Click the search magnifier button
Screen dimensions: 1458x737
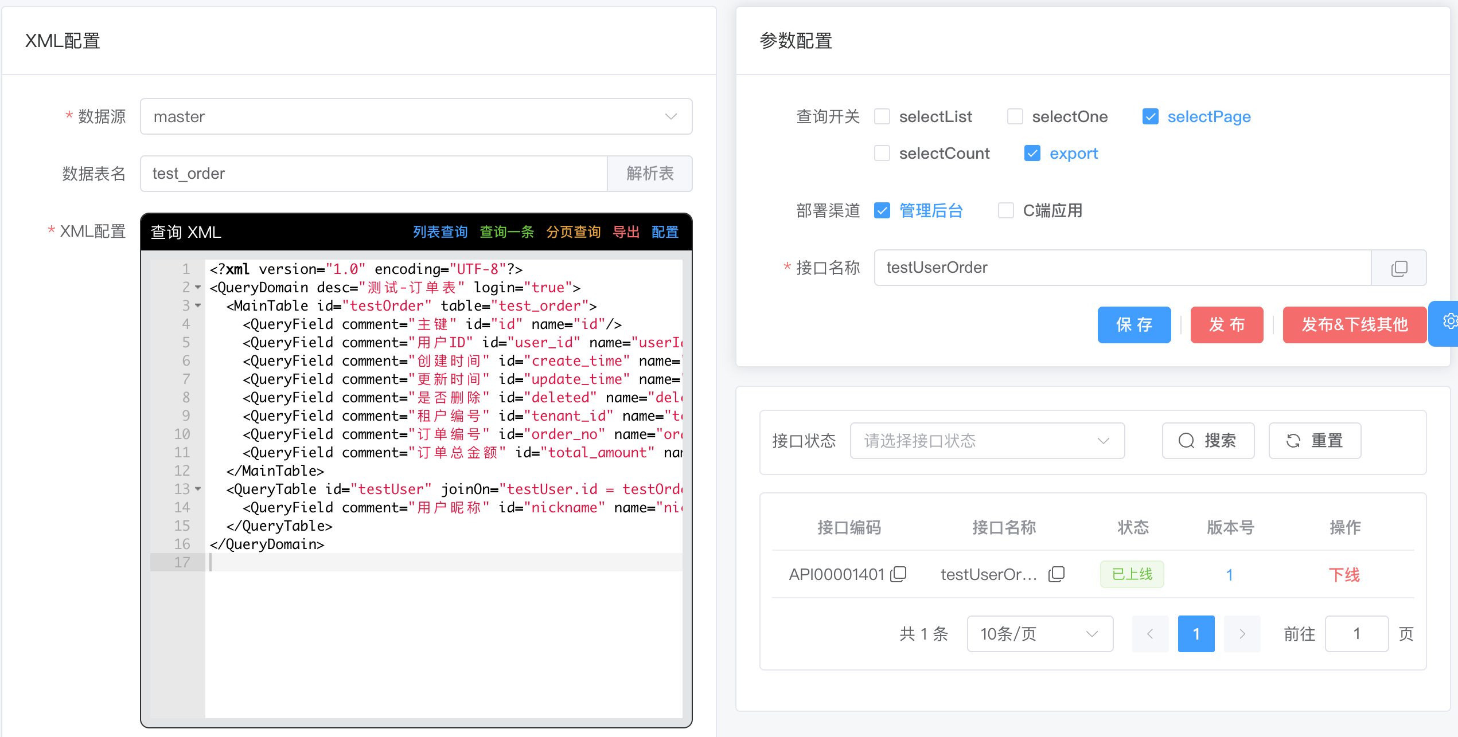1208,441
